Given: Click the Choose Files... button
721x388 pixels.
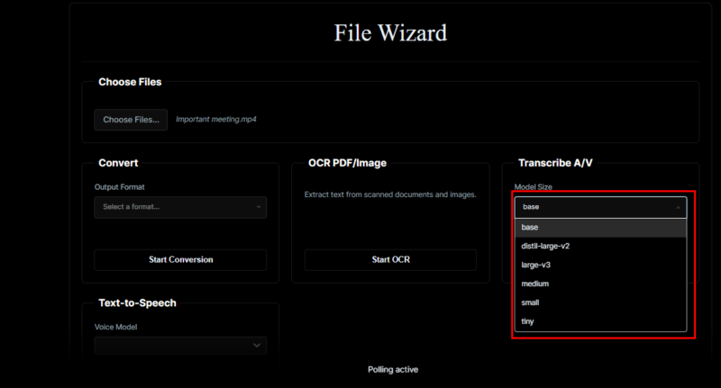Looking at the screenshot, I should pyautogui.click(x=131, y=120).
